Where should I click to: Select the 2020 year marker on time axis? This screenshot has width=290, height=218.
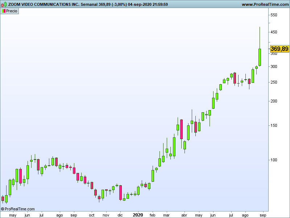[138, 215]
